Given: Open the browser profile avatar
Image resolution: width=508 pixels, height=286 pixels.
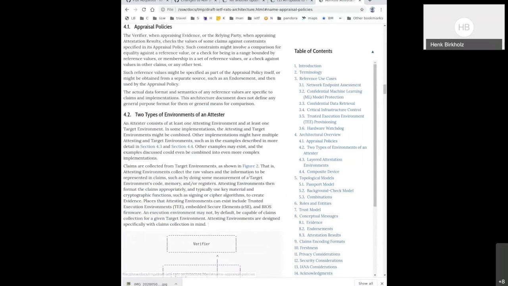Looking at the screenshot, I should [372, 10].
